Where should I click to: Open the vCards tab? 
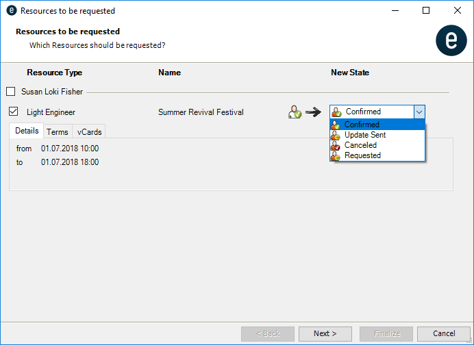click(x=88, y=131)
